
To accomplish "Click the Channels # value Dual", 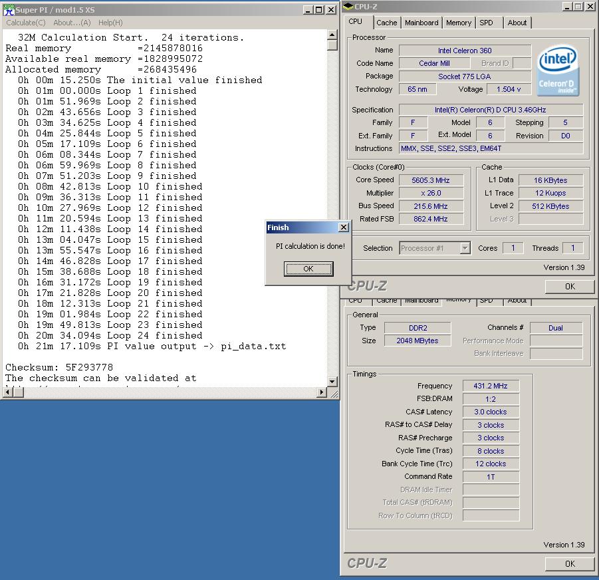I will tap(556, 328).
